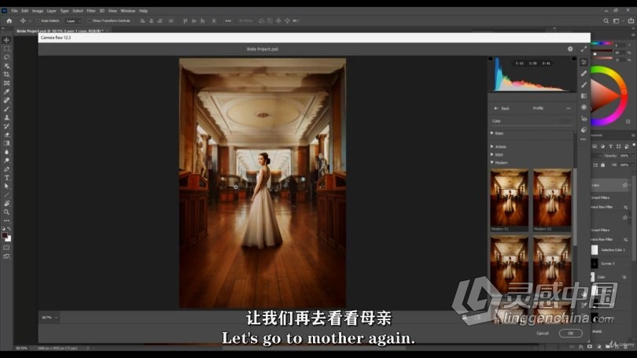Select the Horizontal Type tool
Screen dimensions: 637x358
pos(6,178)
